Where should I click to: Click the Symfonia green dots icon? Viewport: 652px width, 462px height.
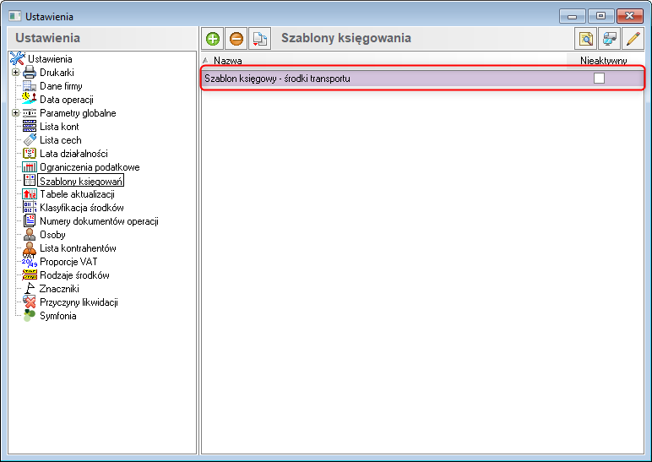point(30,316)
